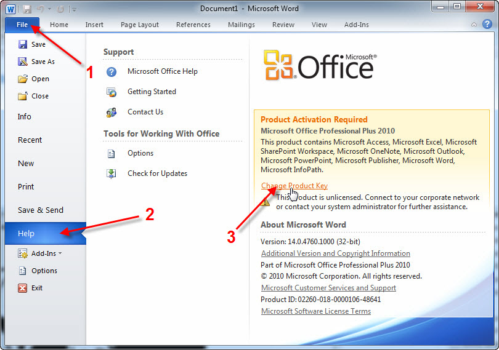Switch to the View tab
Image resolution: width=499 pixels, height=350 pixels.
pyautogui.click(x=319, y=25)
